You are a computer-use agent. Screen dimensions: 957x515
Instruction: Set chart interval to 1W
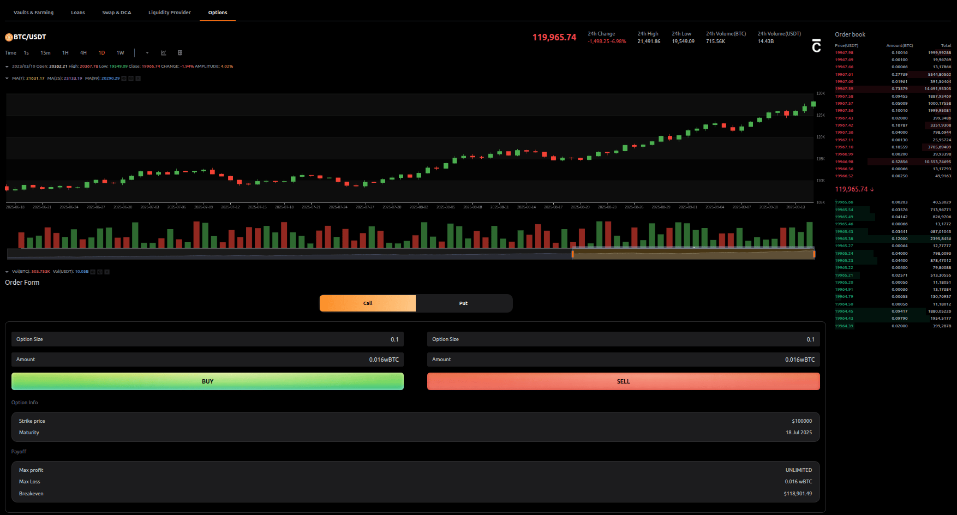coord(121,53)
